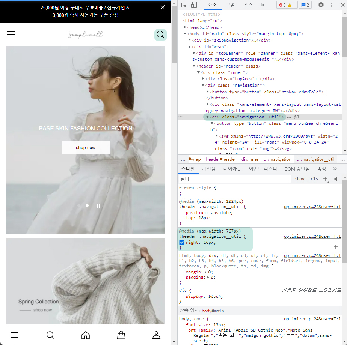Switch to the 요소 tab
Viewport: 347px width, 345px height.
[212, 5]
